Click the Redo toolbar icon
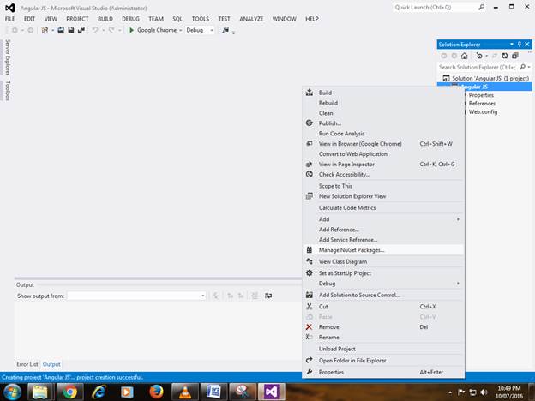535x401 pixels. pyautogui.click(x=111, y=30)
